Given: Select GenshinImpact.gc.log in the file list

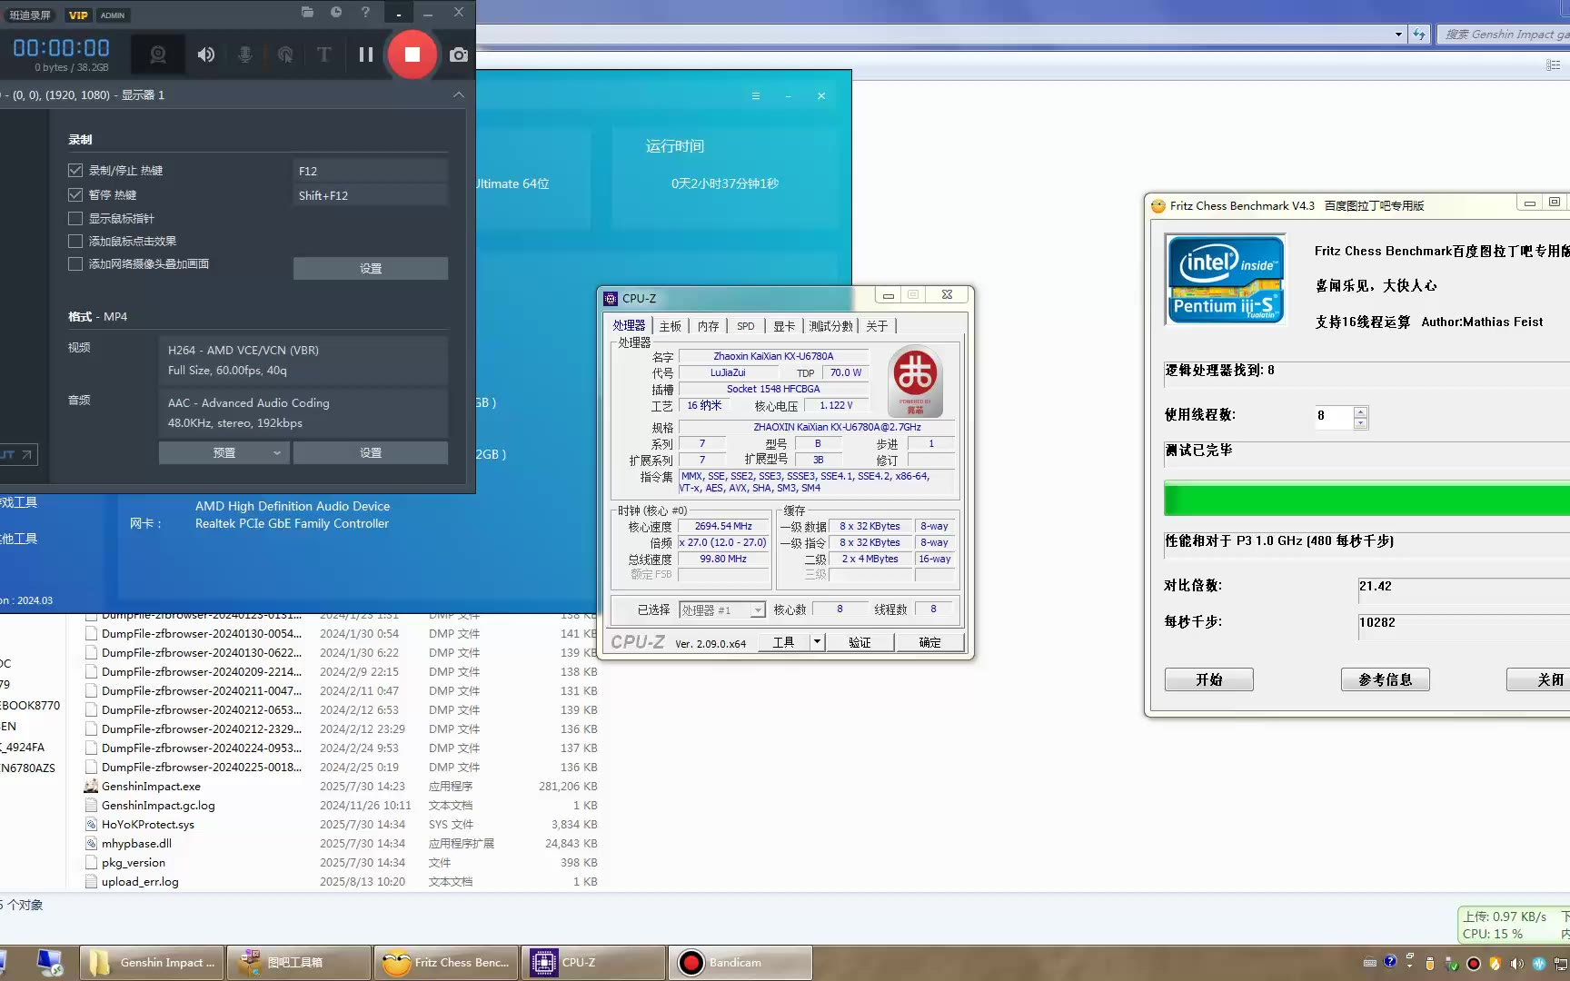Looking at the screenshot, I should [x=158, y=806].
